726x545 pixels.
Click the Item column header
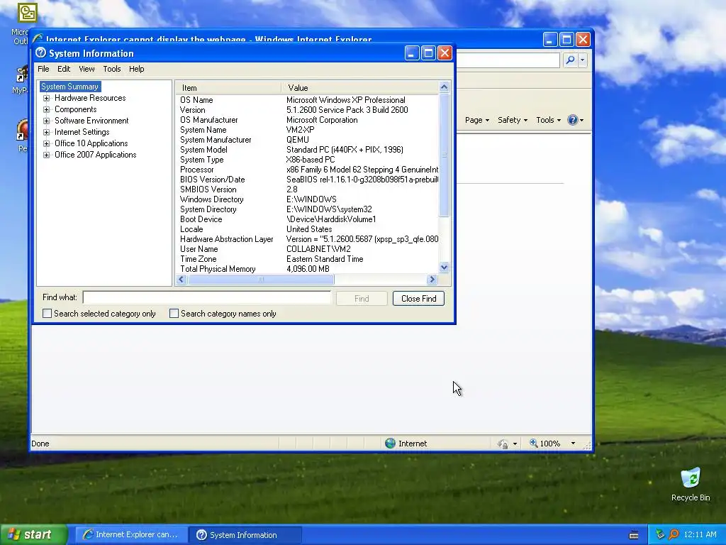(x=228, y=87)
